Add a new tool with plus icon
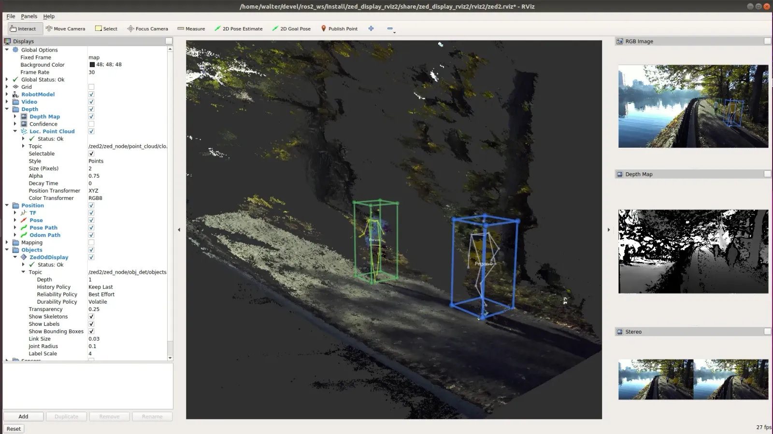This screenshot has width=773, height=434. (371, 28)
